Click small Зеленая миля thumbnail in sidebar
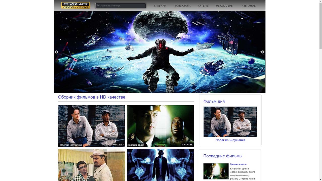322x181 pixels. click(x=216, y=171)
